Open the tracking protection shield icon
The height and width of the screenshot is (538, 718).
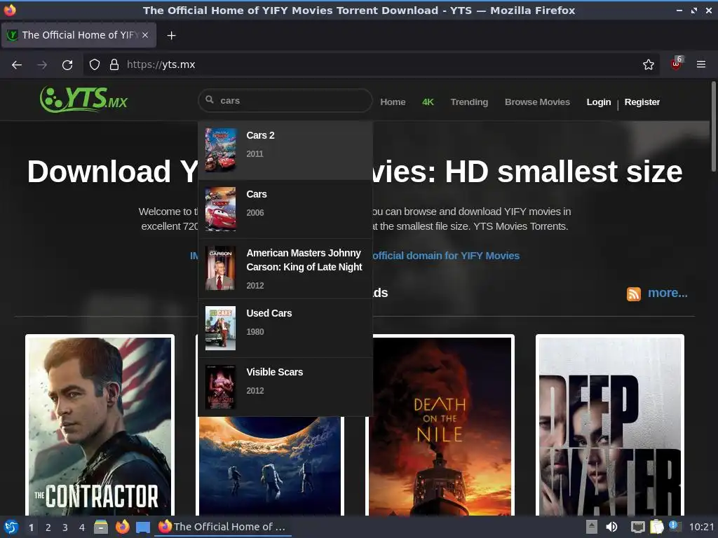coord(95,64)
